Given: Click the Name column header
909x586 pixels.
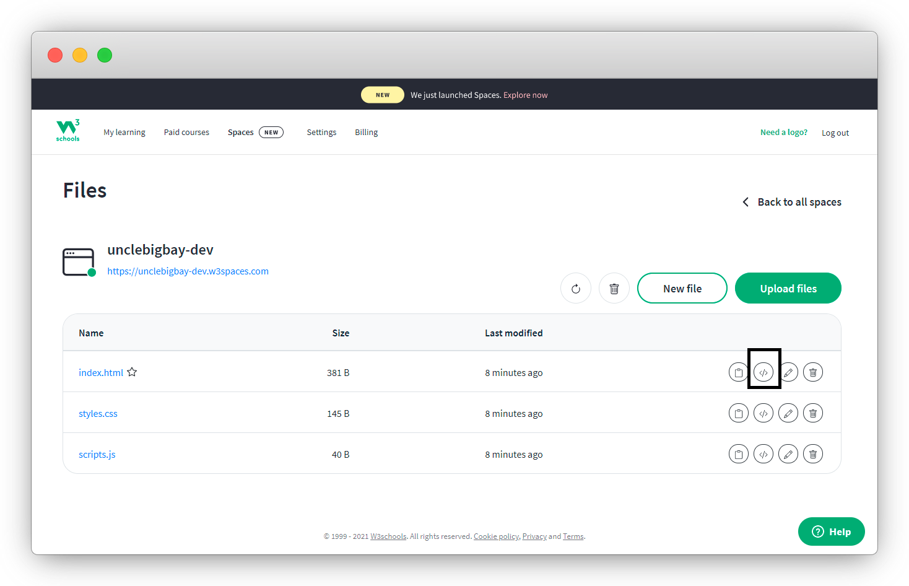Looking at the screenshot, I should [x=91, y=333].
